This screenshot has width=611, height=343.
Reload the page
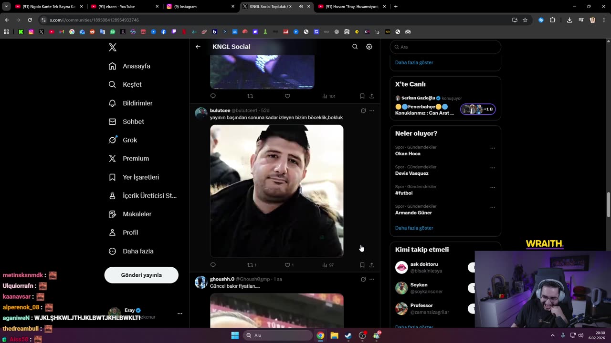pos(30,20)
